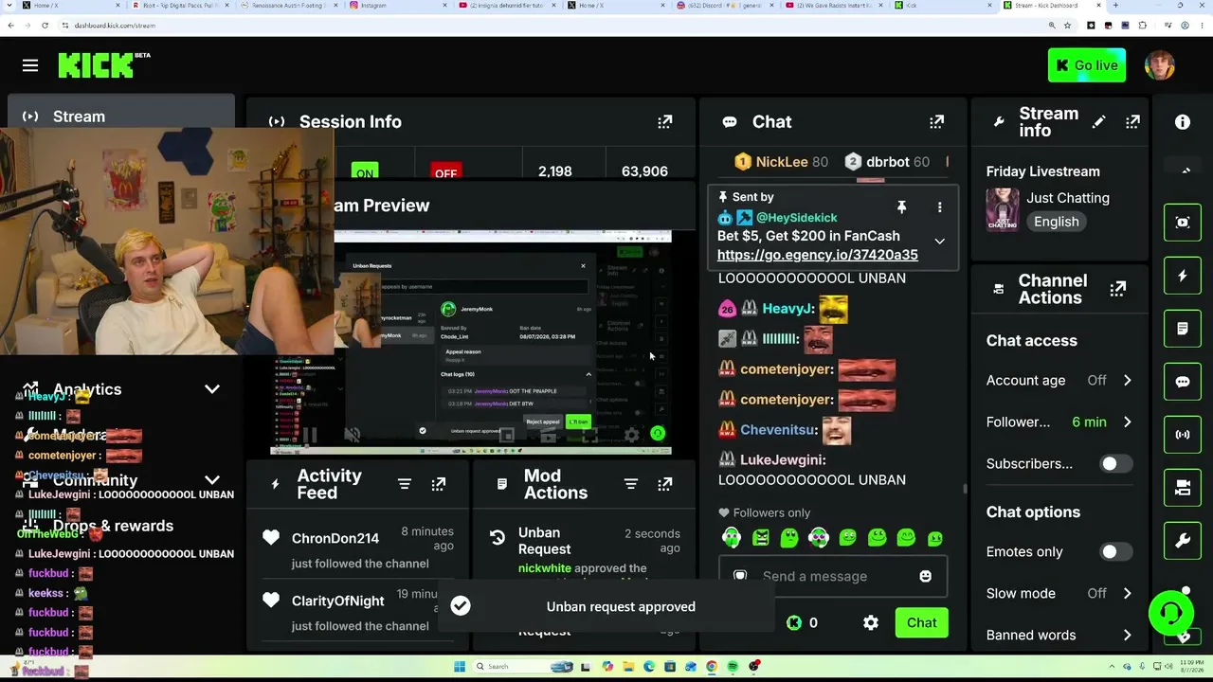Screen dimensions: 1213x682
Task: Pop out the Stream info panel
Action: tap(1132, 122)
